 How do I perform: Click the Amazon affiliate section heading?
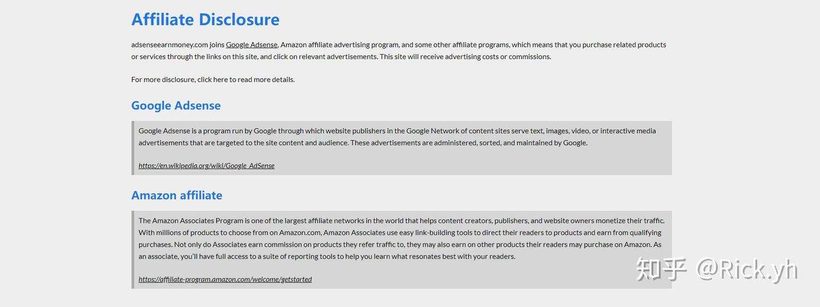177,195
